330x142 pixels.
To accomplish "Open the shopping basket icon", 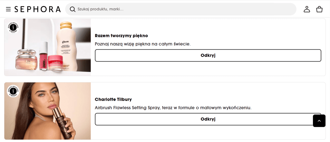I will tap(319, 9).
